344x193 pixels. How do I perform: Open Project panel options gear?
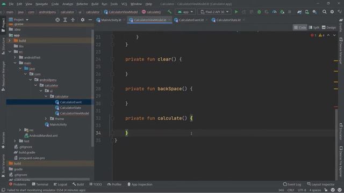82,20
